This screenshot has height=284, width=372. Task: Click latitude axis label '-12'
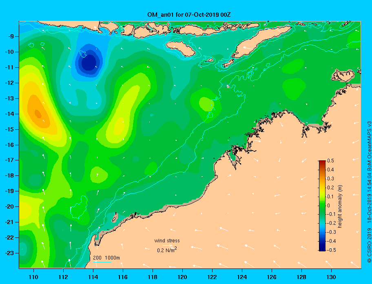[x=9, y=83]
